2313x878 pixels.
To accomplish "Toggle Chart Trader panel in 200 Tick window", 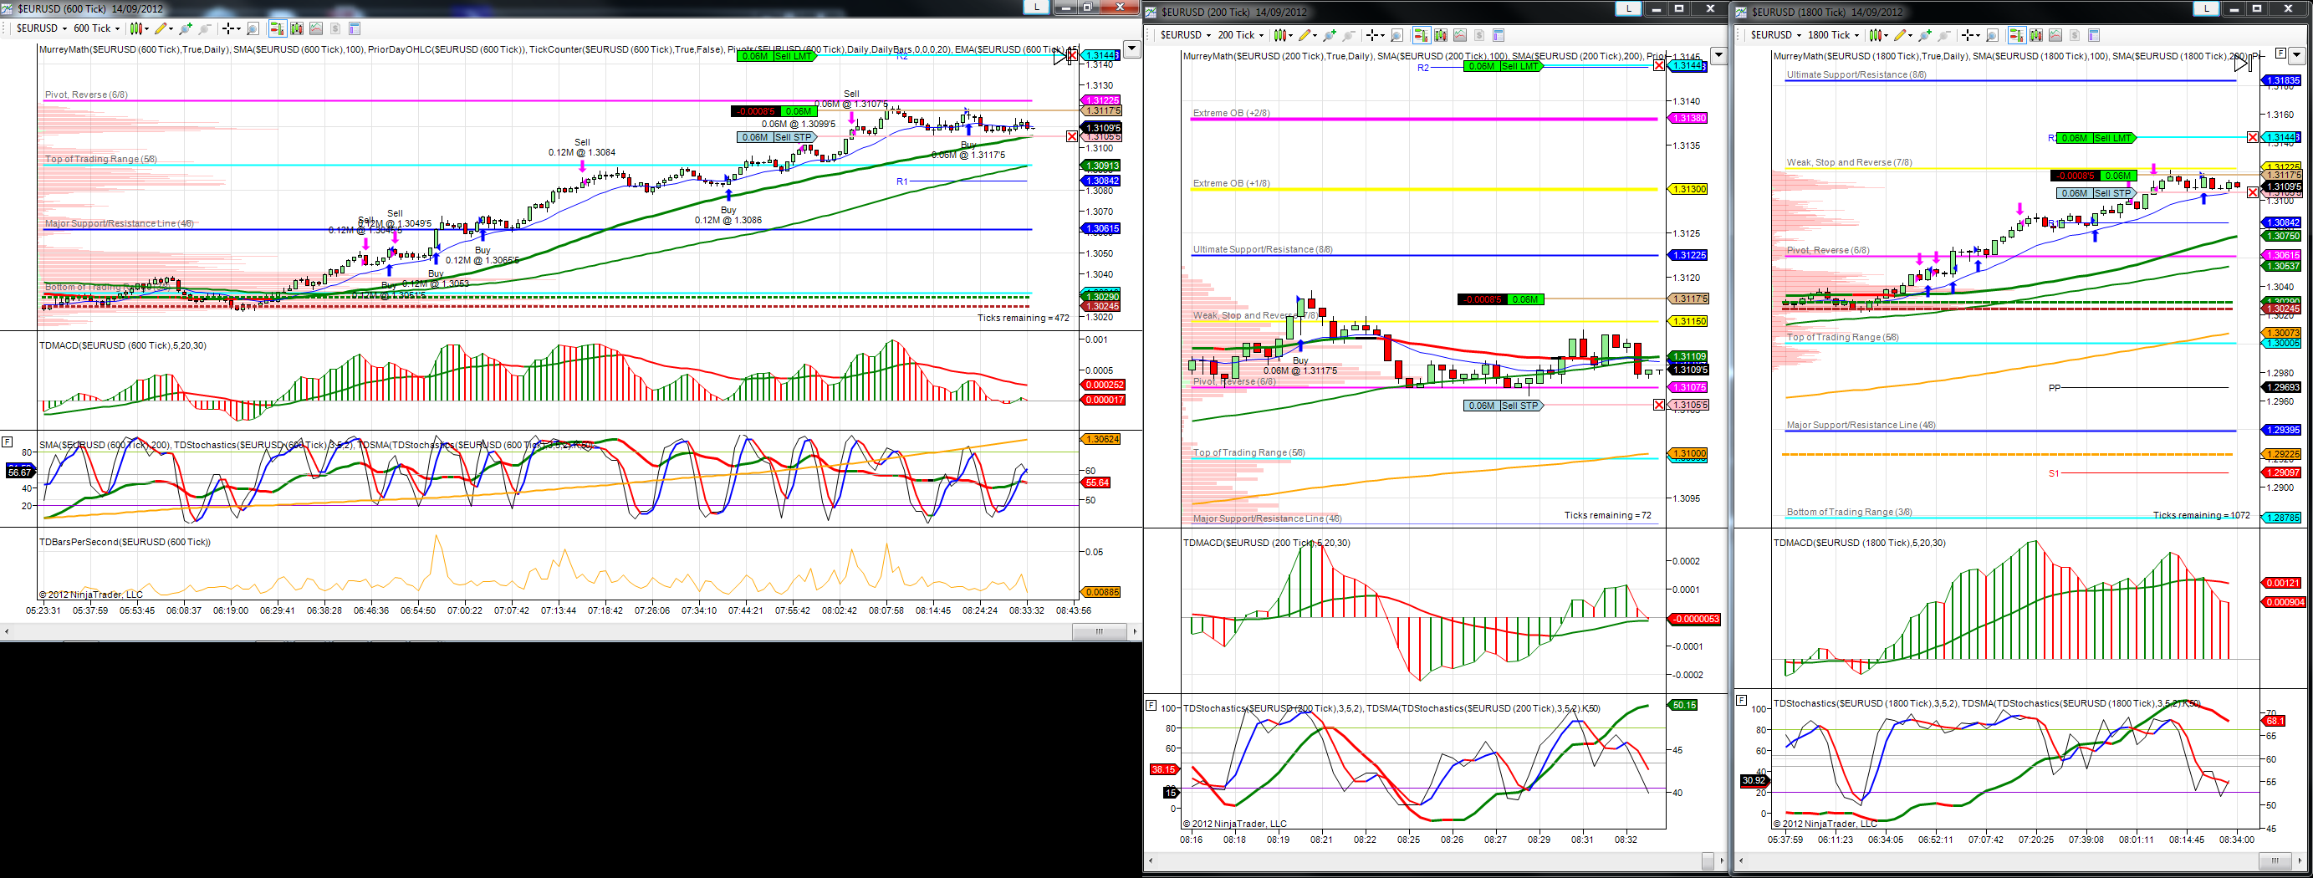I will 1422,35.
